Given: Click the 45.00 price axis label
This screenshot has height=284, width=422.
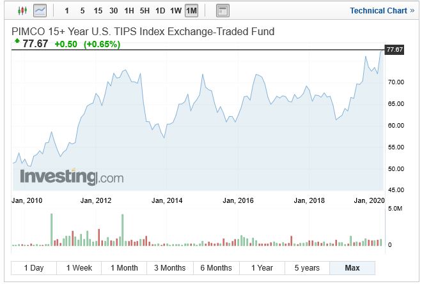Looking at the screenshot, I should 396,190.
